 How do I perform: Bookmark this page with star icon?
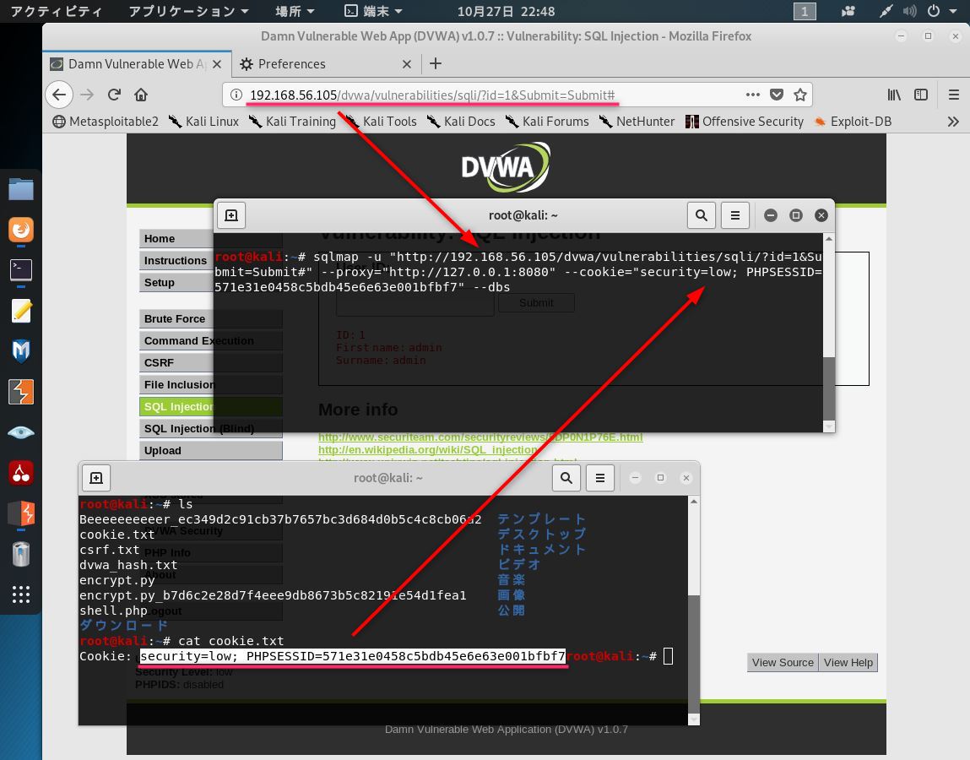(x=799, y=95)
